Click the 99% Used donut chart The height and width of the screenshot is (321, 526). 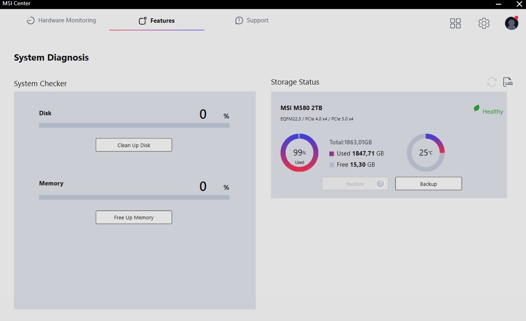pyautogui.click(x=299, y=153)
